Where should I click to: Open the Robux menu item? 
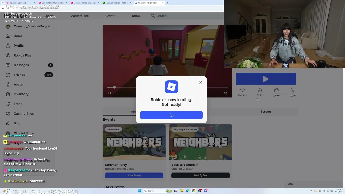137,16
